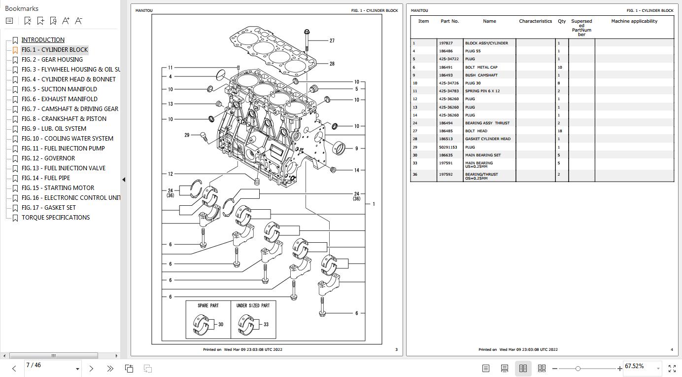This screenshot has width=682, height=377.
Task: Click the greyed page view icon in status bar
Action: [147, 368]
